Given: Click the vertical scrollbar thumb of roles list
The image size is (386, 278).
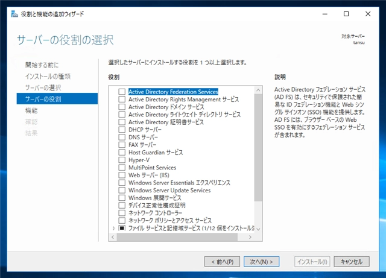Looking at the screenshot, I should (258, 148).
